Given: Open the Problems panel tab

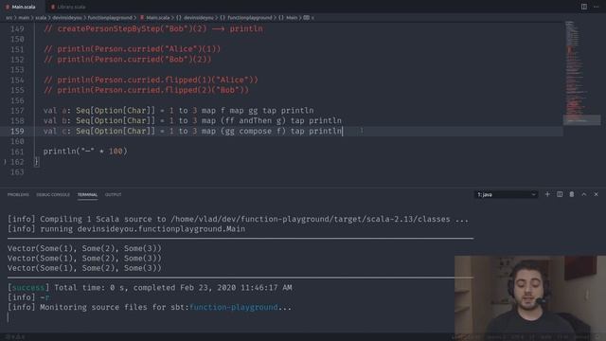Looking at the screenshot, I should coord(18,195).
